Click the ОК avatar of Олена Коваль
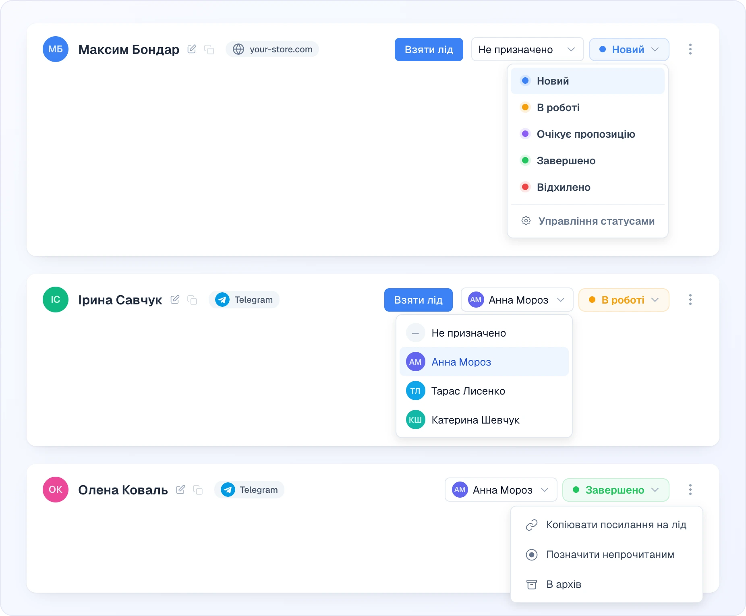The height and width of the screenshot is (616, 746). click(x=56, y=490)
